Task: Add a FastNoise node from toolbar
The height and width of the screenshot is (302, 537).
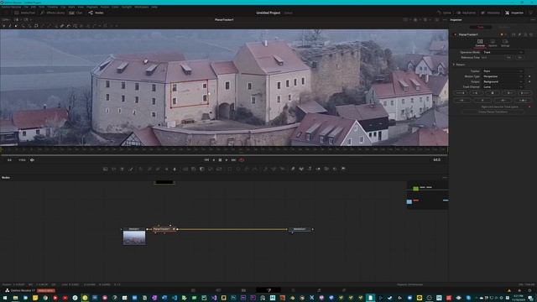Action: (114, 169)
